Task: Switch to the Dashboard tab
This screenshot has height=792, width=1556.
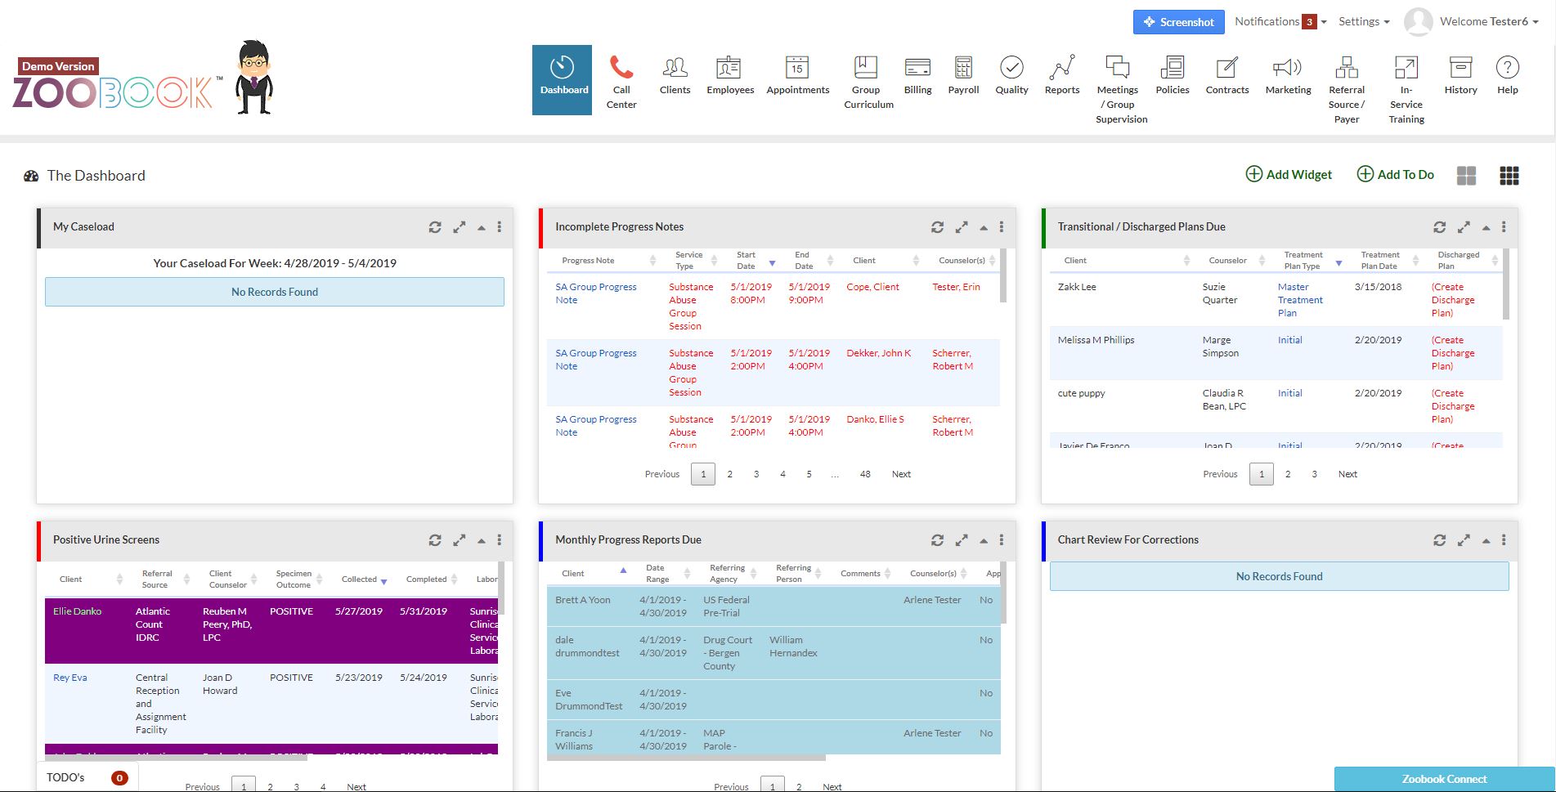Action: pos(562,79)
